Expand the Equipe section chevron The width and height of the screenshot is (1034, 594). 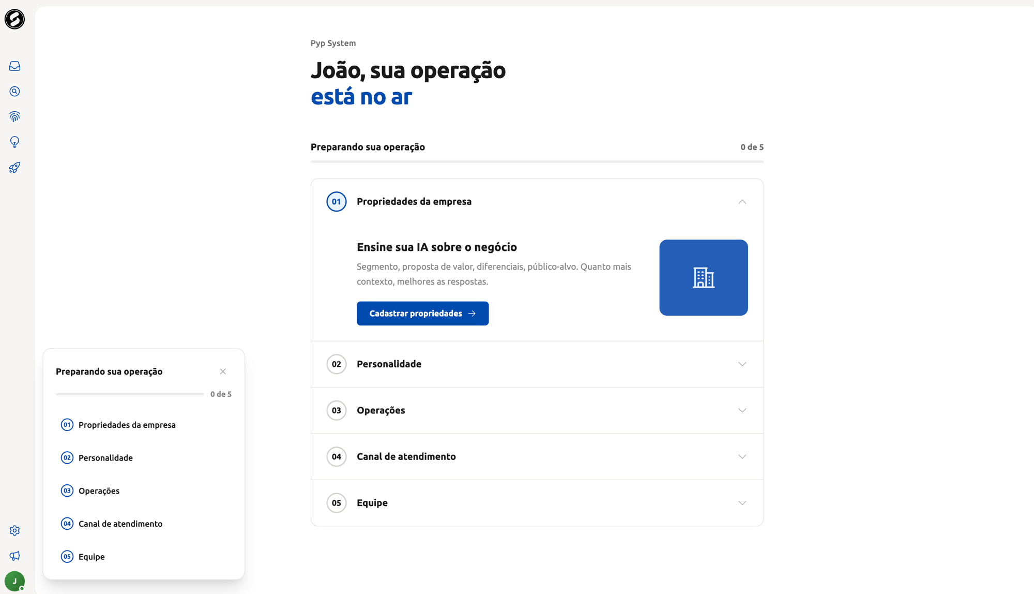tap(742, 503)
